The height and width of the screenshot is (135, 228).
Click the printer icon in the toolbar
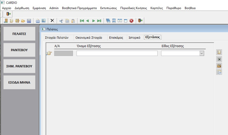(38, 21)
